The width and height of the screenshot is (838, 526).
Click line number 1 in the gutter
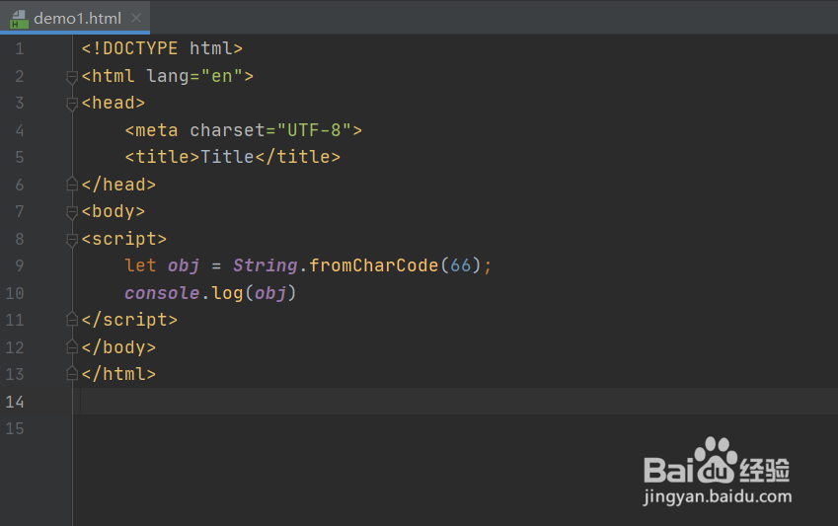(19, 48)
